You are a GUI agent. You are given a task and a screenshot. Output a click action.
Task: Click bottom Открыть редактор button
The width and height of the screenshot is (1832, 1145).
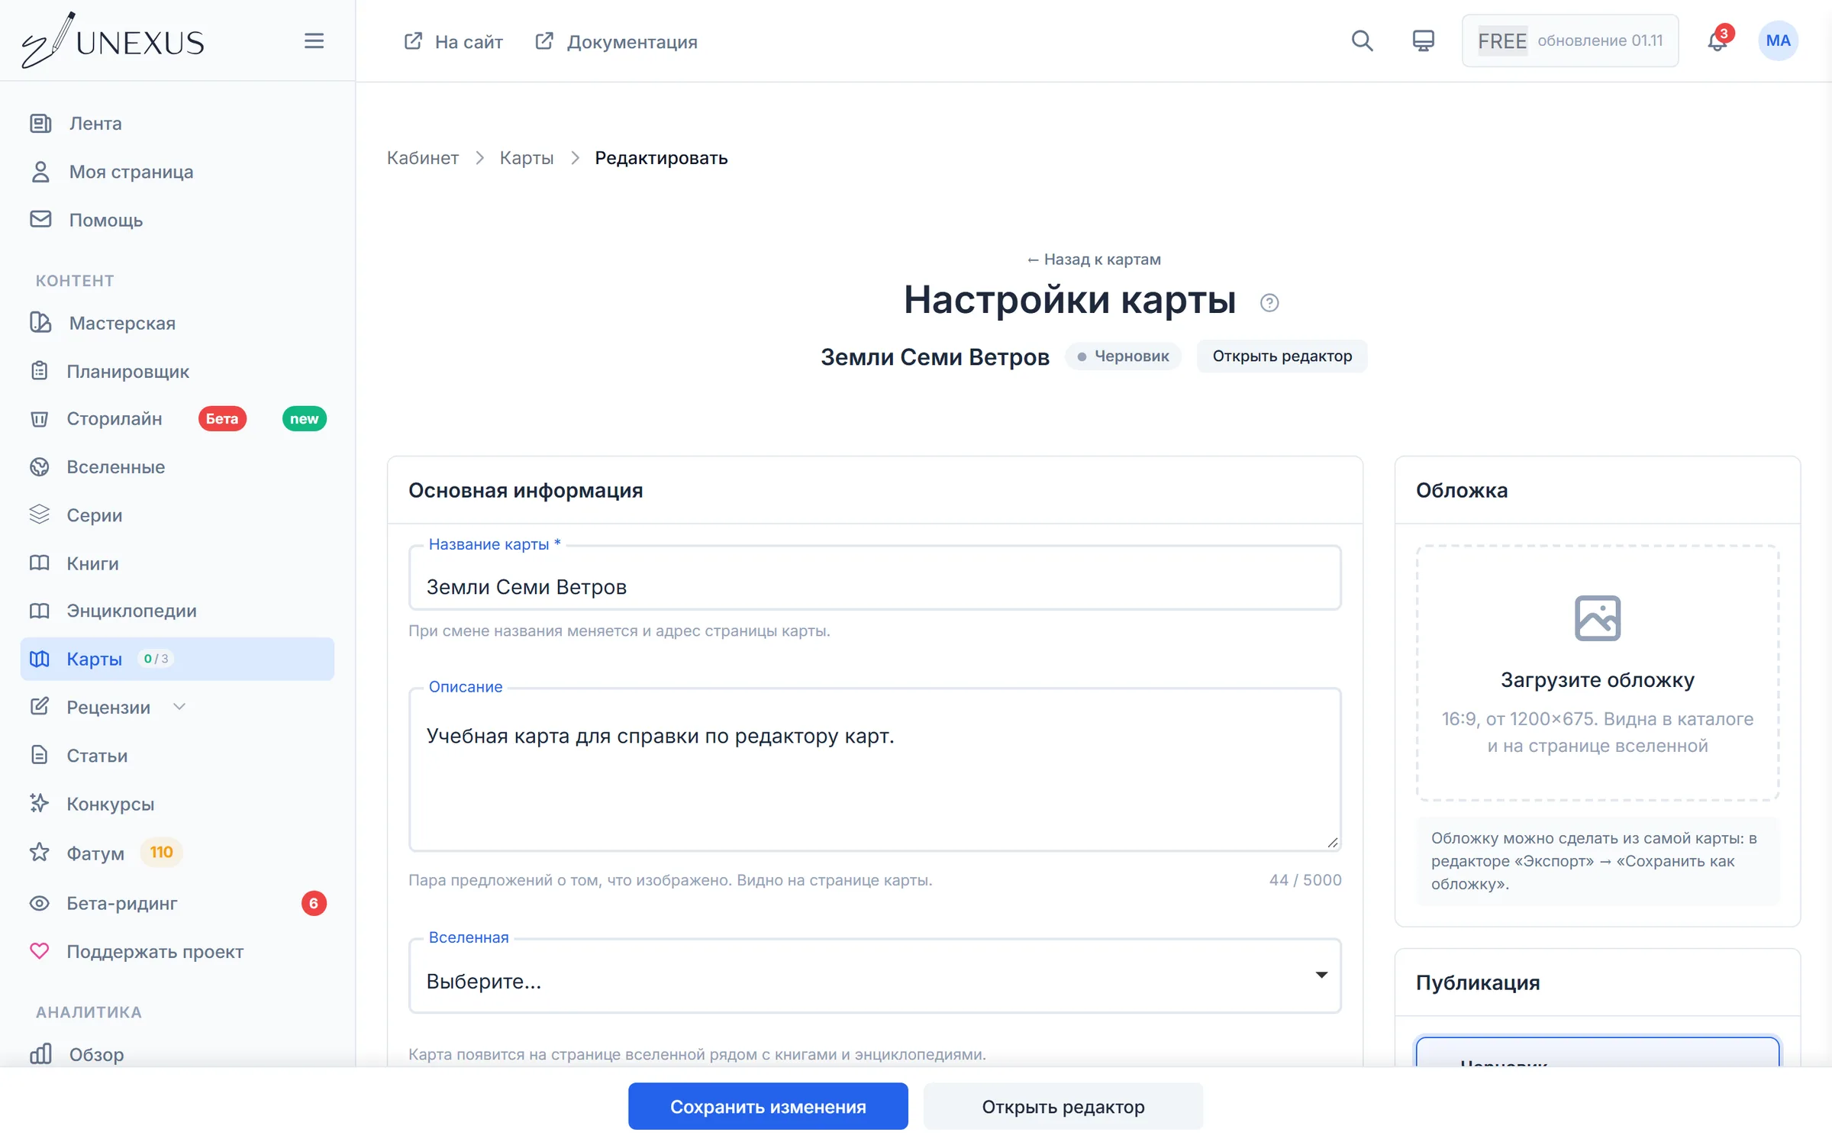click(x=1063, y=1106)
